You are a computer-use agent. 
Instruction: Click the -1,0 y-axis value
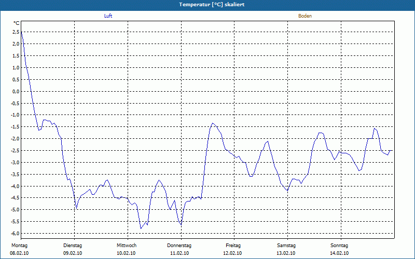15,115
